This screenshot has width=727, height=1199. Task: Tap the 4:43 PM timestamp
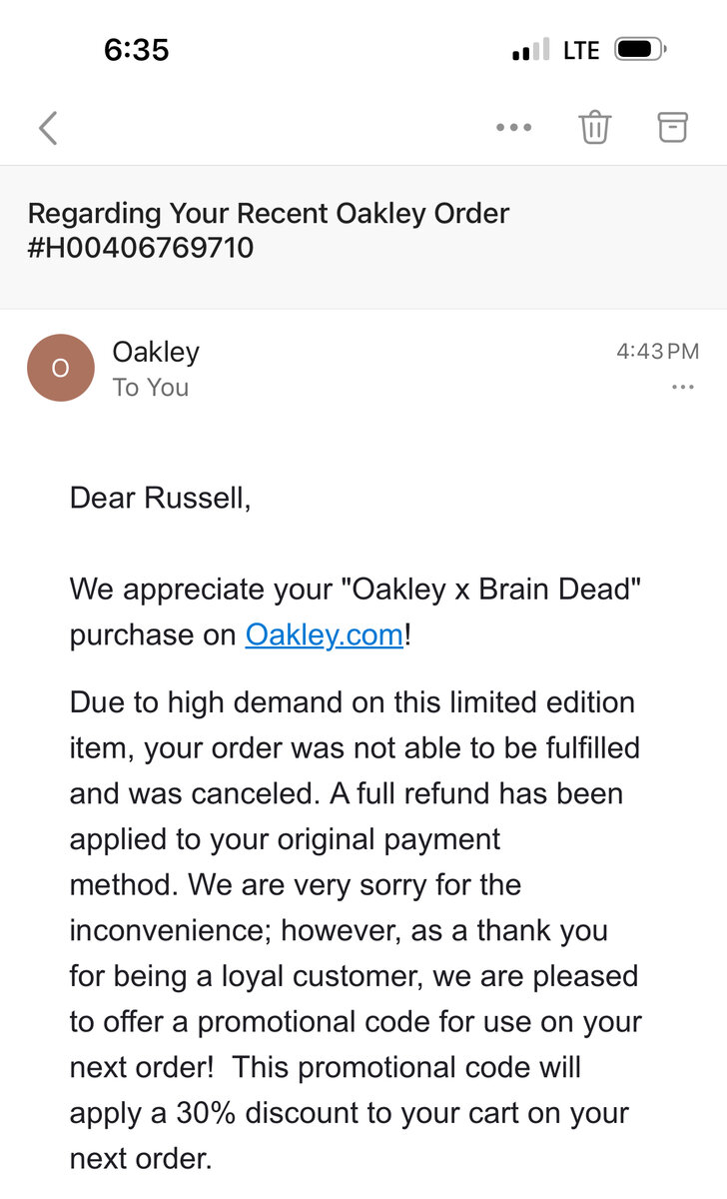[x=657, y=352]
